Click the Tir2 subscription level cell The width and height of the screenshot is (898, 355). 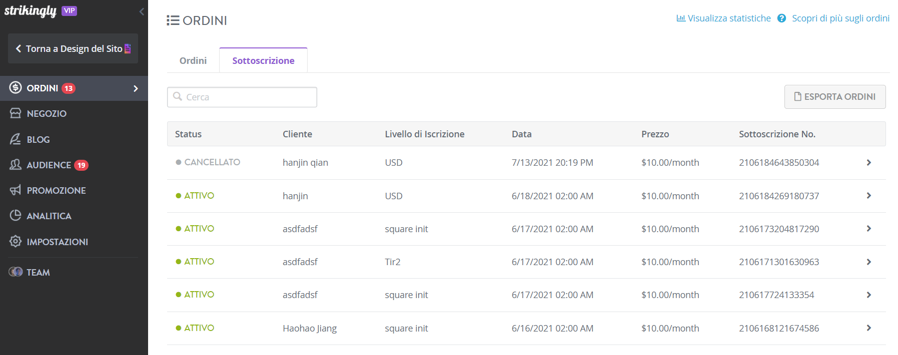(393, 262)
